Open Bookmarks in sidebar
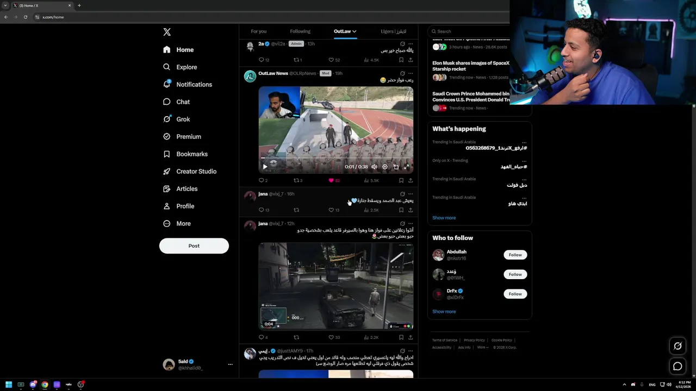 point(185,154)
